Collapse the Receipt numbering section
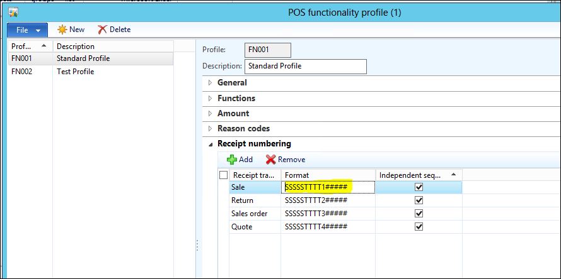The height and width of the screenshot is (279, 561). click(x=254, y=143)
